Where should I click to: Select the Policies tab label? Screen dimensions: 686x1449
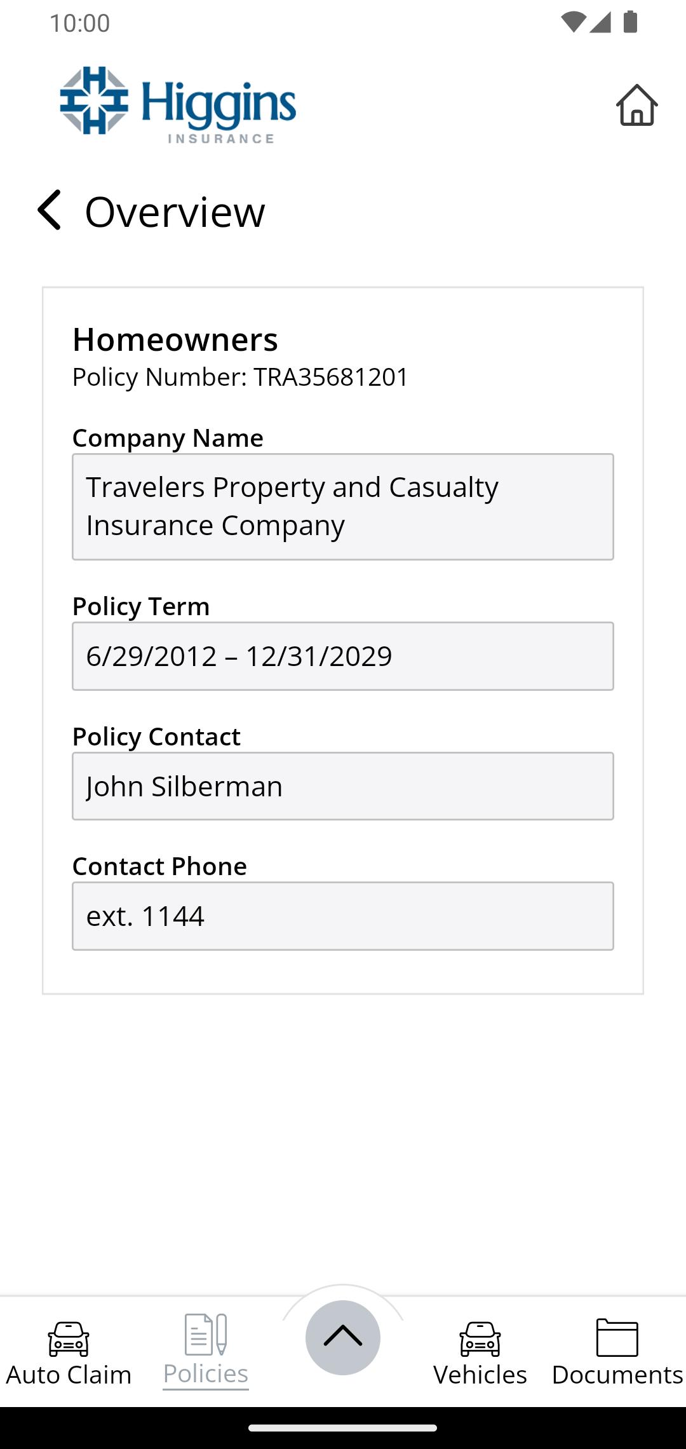tap(206, 1374)
